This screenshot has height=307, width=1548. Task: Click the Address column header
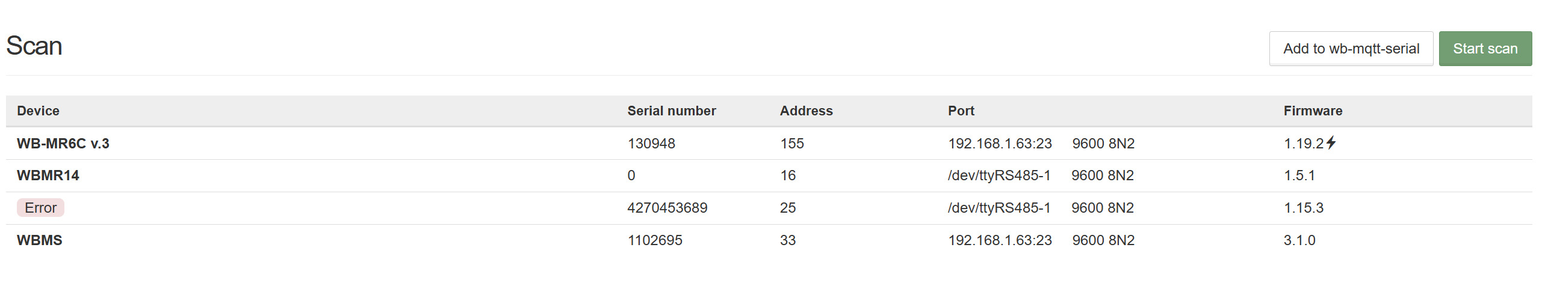[x=806, y=111]
